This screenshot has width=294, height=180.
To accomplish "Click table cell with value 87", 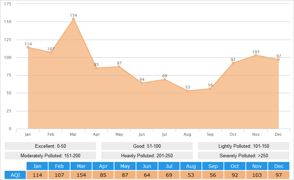I will coord(125,175).
